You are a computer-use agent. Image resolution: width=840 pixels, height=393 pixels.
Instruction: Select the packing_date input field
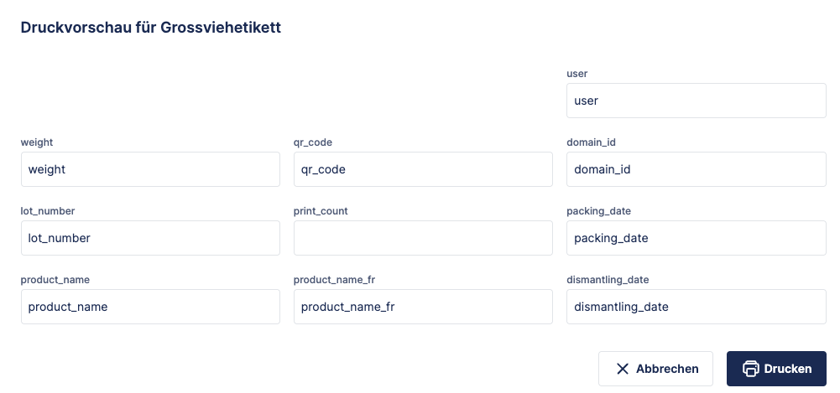point(696,238)
